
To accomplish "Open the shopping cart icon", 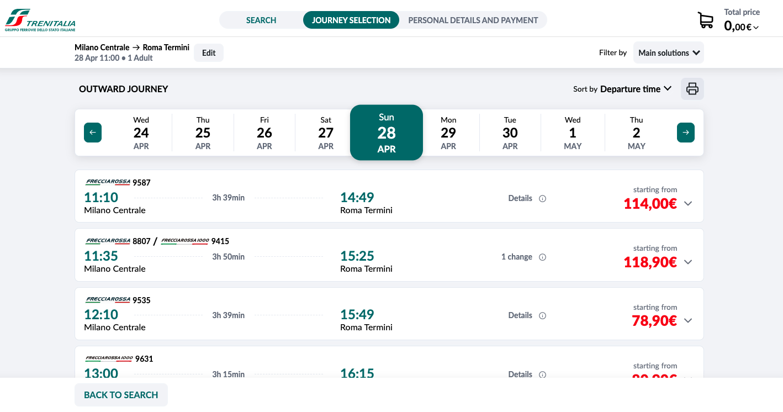I will pyautogui.click(x=705, y=20).
